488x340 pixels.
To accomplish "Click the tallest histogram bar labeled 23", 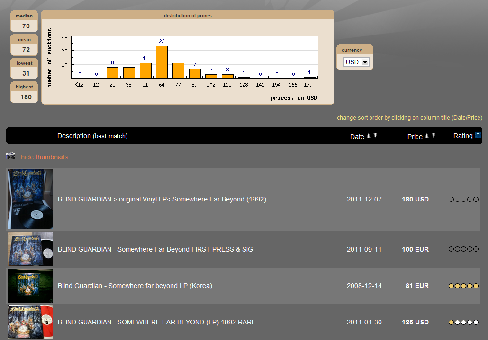I will click(162, 62).
